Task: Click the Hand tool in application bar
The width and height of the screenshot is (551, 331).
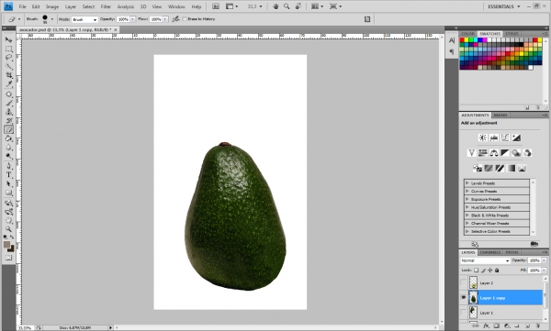Action: 275,6
